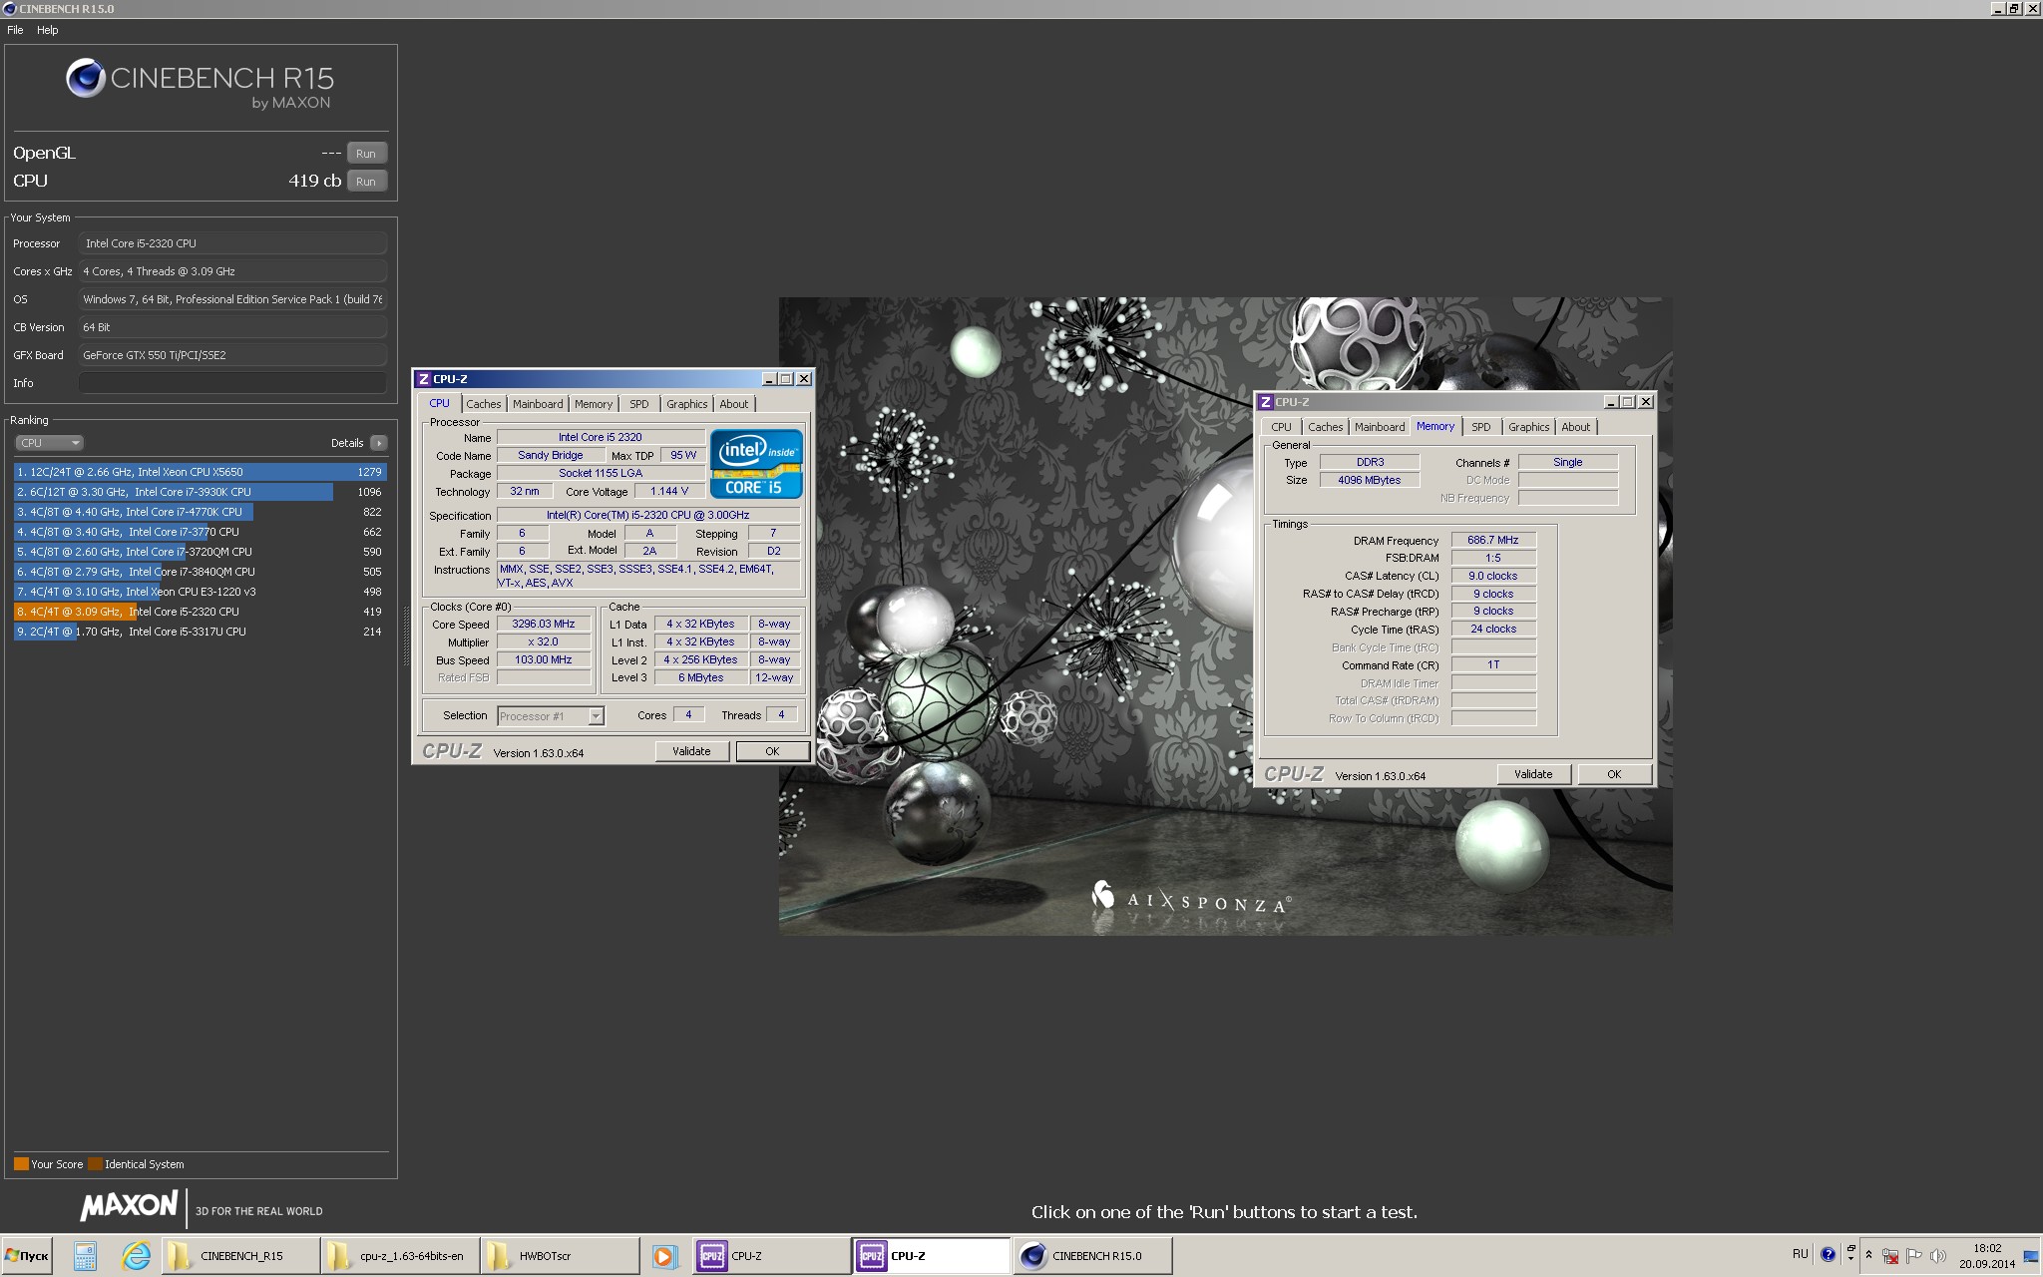This screenshot has height=1277, width=2043.
Task: Expand ranking Details arrow
Action: tap(378, 443)
